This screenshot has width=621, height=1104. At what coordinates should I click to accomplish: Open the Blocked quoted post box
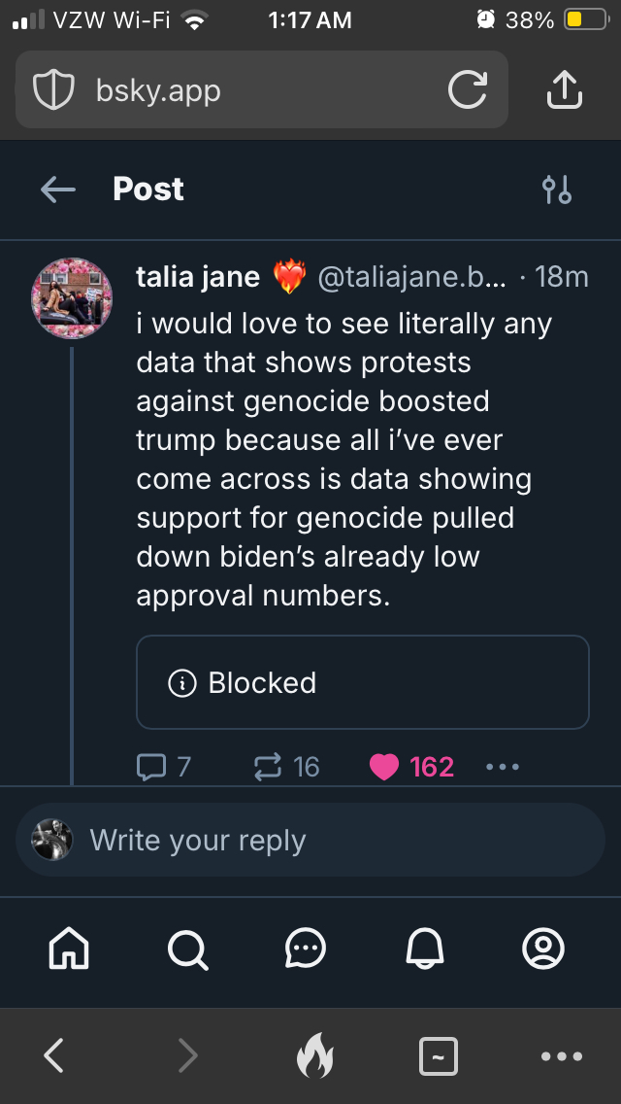362,682
